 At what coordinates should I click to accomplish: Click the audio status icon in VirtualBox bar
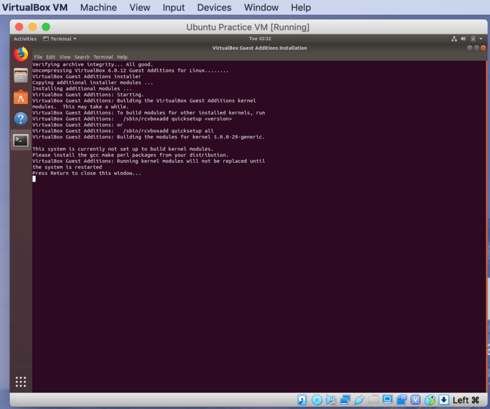click(331, 400)
